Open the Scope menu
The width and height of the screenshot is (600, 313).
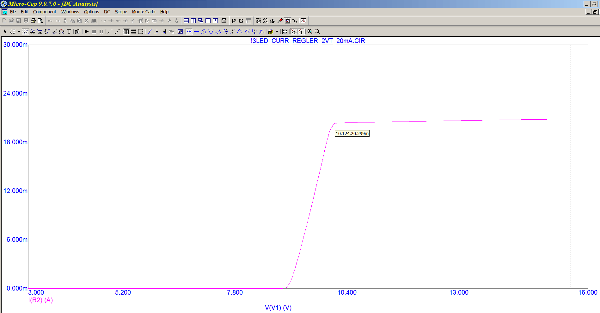coord(121,12)
